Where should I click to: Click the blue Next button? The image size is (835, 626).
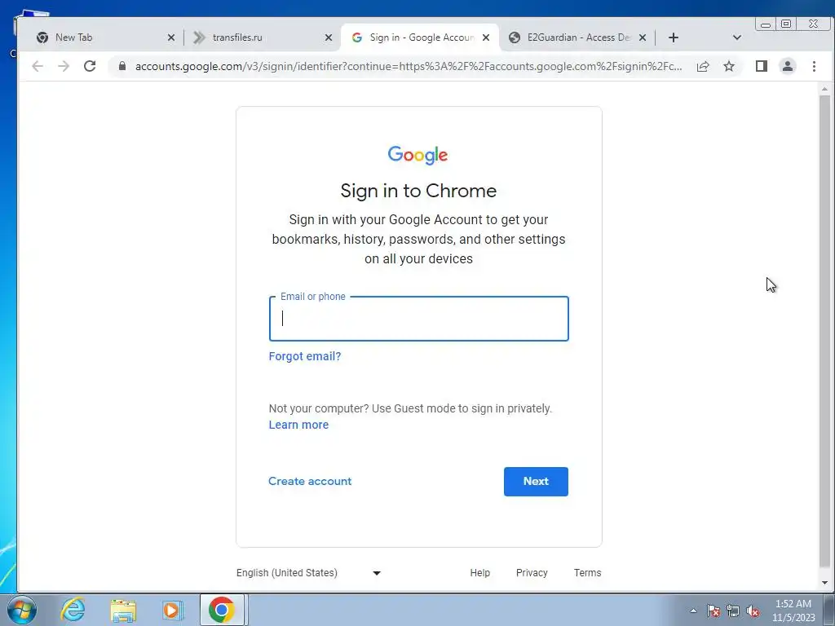pyautogui.click(x=536, y=481)
